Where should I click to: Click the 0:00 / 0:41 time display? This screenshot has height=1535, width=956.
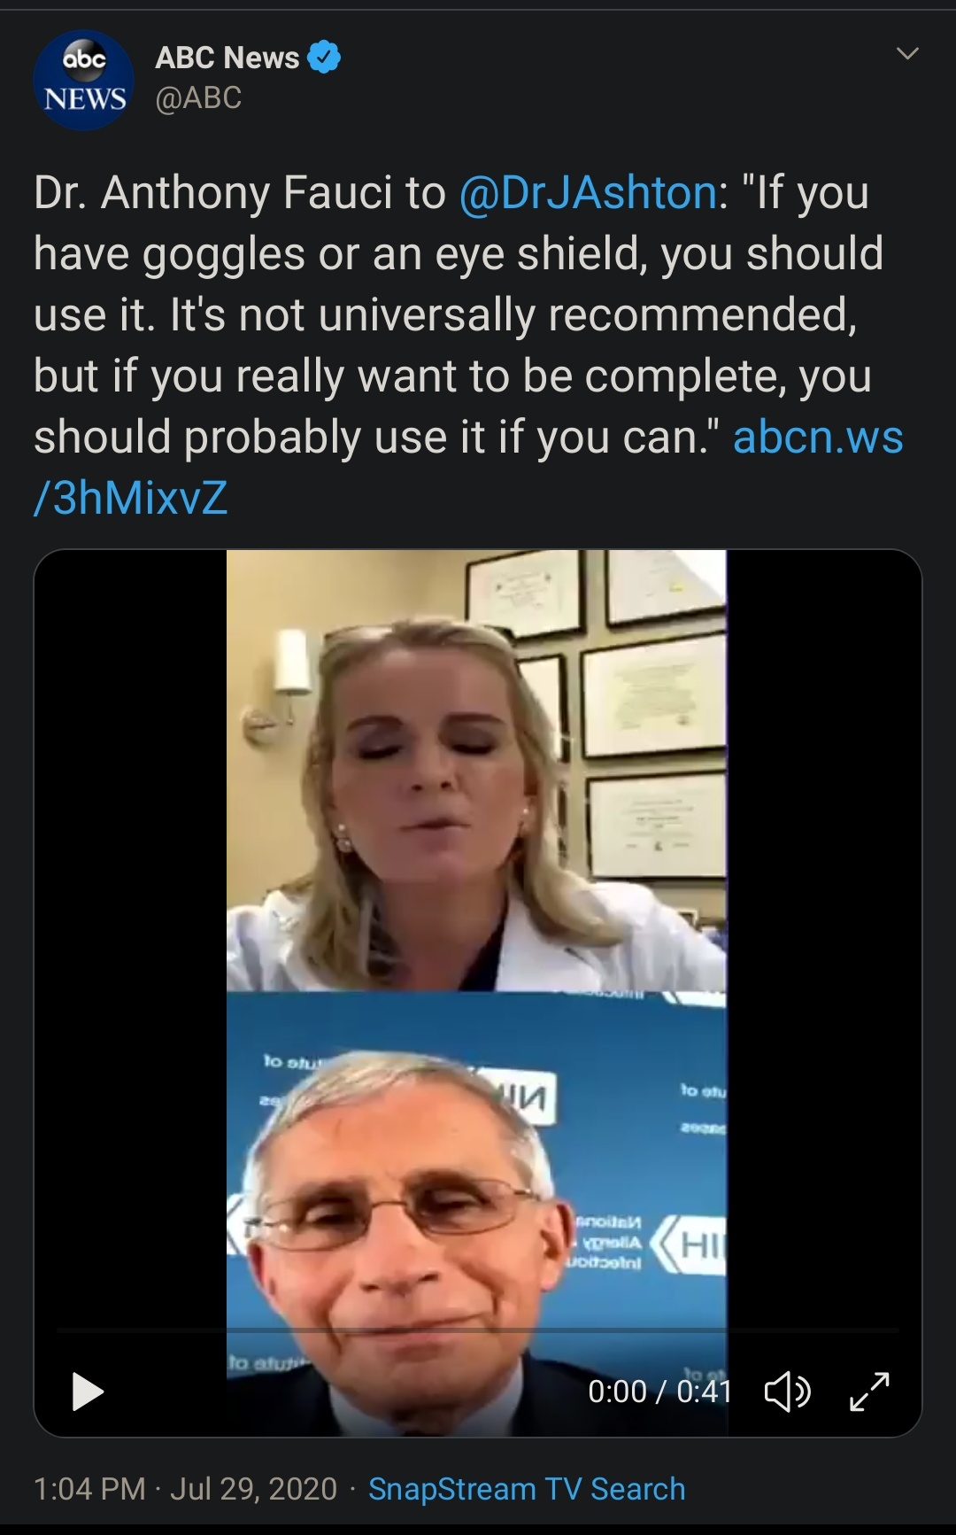point(660,1392)
